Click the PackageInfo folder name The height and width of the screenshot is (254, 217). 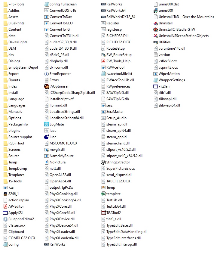tap(18, 124)
